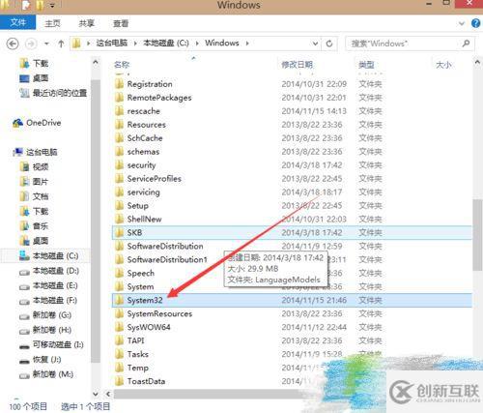The width and height of the screenshot is (483, 413).
Task: Sort by the 类型 column header
Action: (x=366, y=65)
